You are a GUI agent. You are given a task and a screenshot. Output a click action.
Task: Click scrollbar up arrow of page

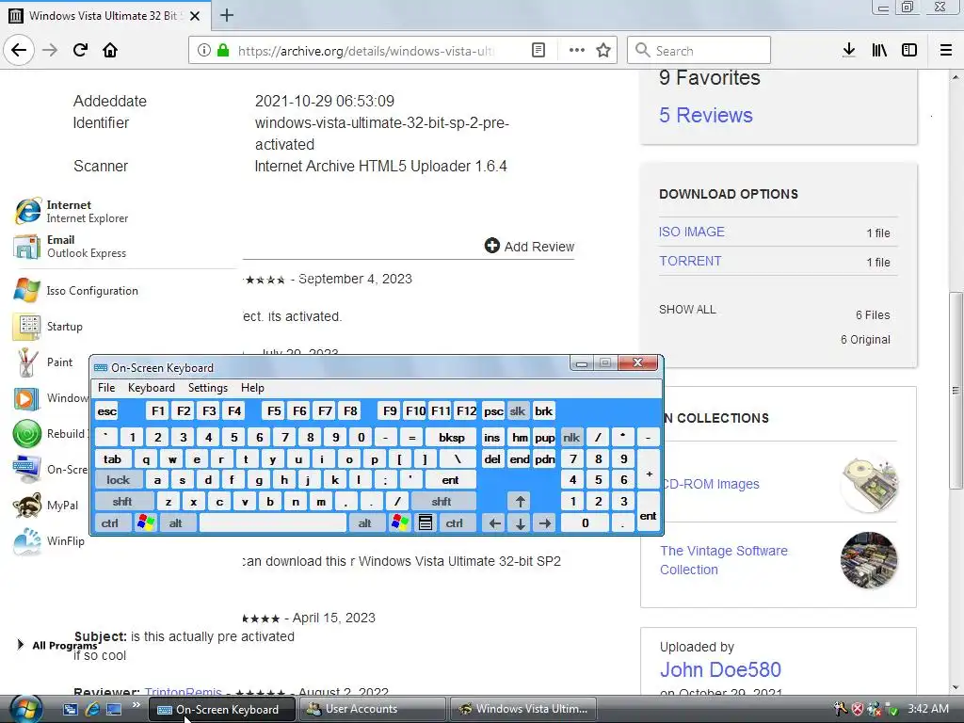tap(955, 77)
